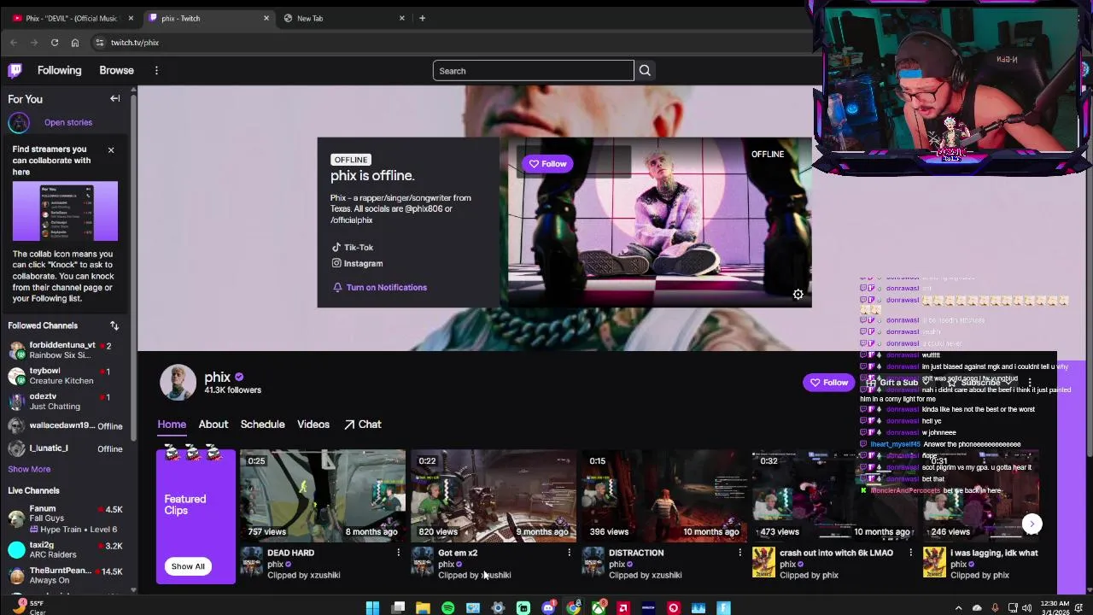
Task: Dismiss the collaborate tip card
Action: tap(110, 150)
